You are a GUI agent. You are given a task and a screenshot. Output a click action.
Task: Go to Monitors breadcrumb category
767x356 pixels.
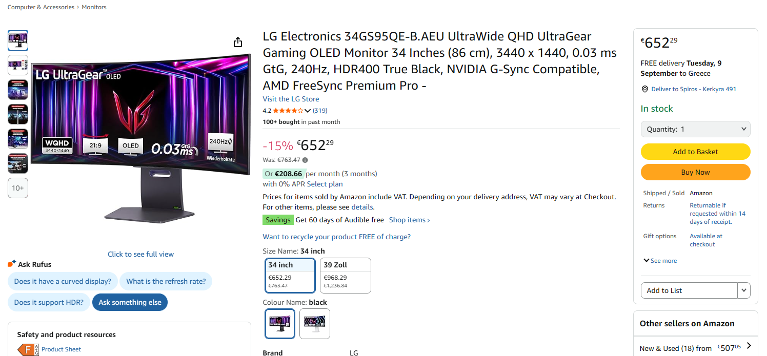pos(94,7)
